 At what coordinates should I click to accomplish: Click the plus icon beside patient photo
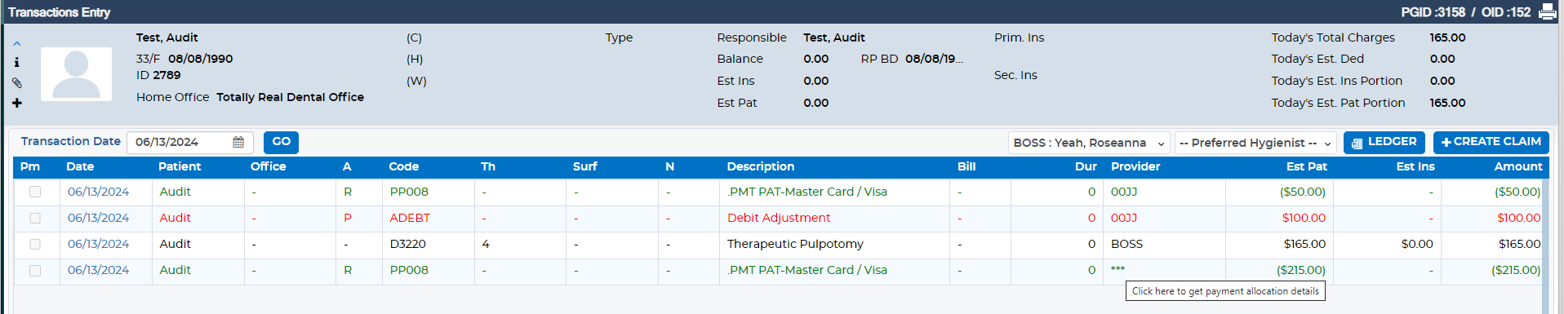16,103
